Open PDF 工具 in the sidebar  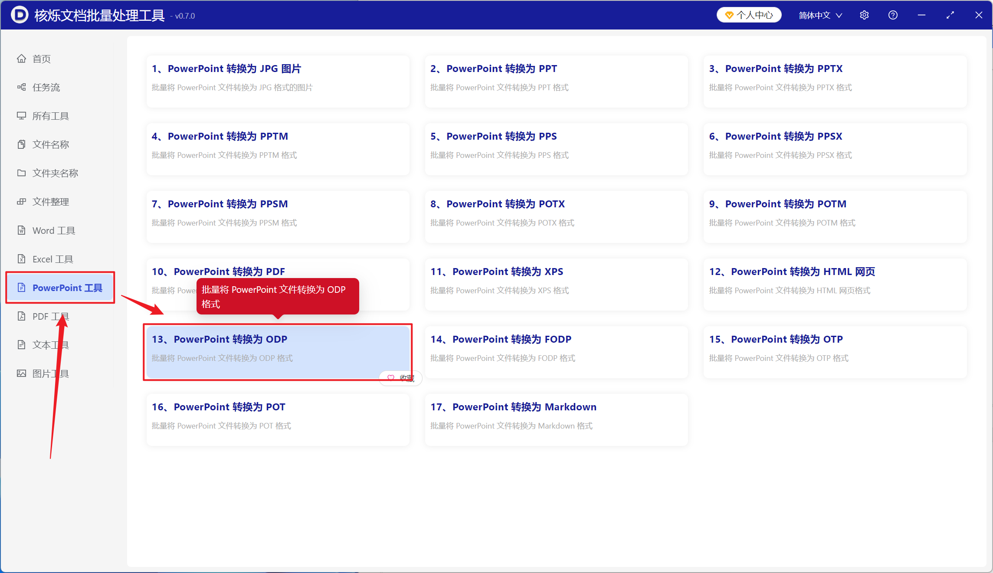point(60,316)
